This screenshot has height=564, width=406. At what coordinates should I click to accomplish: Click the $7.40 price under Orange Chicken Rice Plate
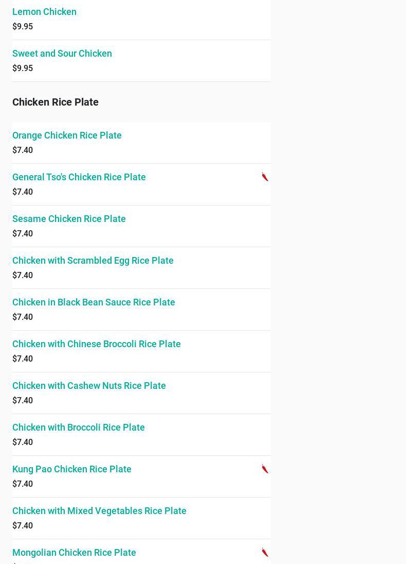click(23, 150)
